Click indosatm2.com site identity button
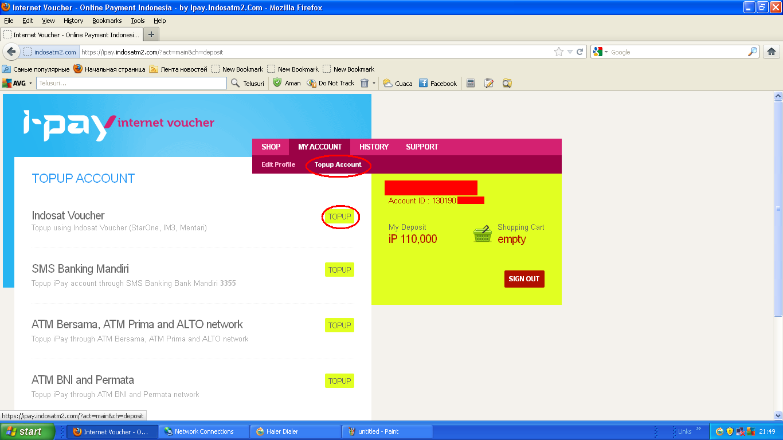The height and width of the screenshot is (440, 783). [x=50, y=52]
